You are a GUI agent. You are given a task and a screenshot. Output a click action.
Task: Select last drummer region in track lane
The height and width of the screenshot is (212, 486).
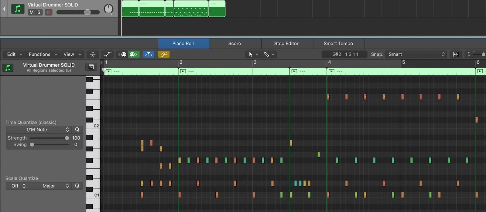(217, 8)
